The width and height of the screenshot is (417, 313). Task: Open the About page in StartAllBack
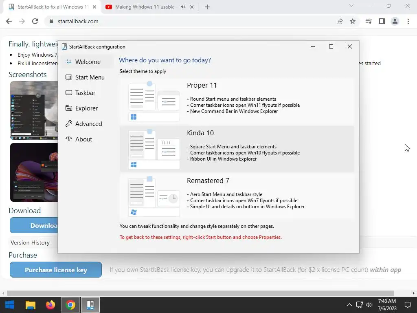(x=88, y=139)
